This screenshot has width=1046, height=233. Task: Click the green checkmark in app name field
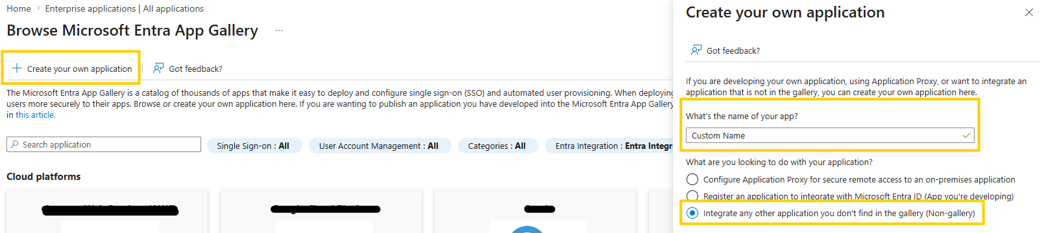pyautogui.click(x=966, y=135)
